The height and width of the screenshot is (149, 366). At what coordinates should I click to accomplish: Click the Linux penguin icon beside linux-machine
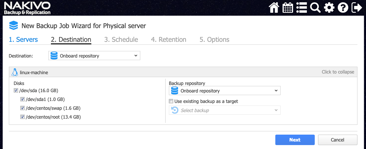tap(15, 73)
